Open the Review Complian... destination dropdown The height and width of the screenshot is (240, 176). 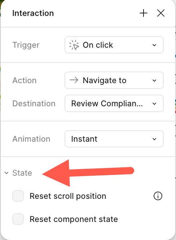114,103
